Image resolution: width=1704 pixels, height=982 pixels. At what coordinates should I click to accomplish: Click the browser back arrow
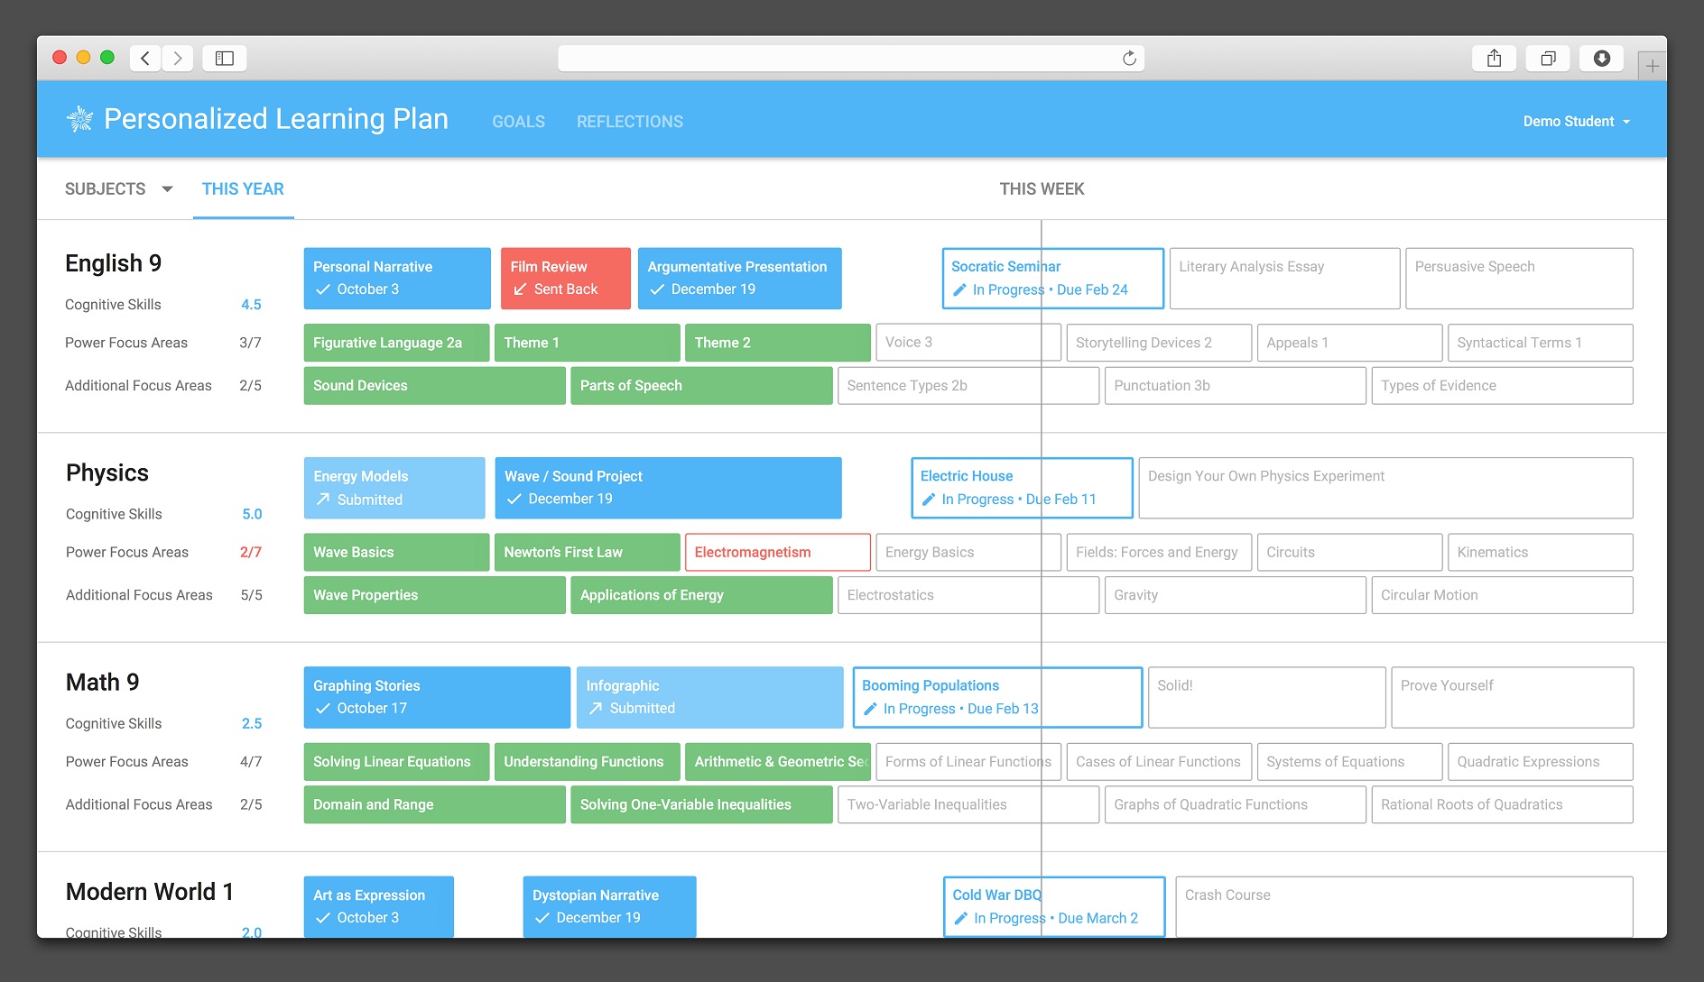click(145, 59)
